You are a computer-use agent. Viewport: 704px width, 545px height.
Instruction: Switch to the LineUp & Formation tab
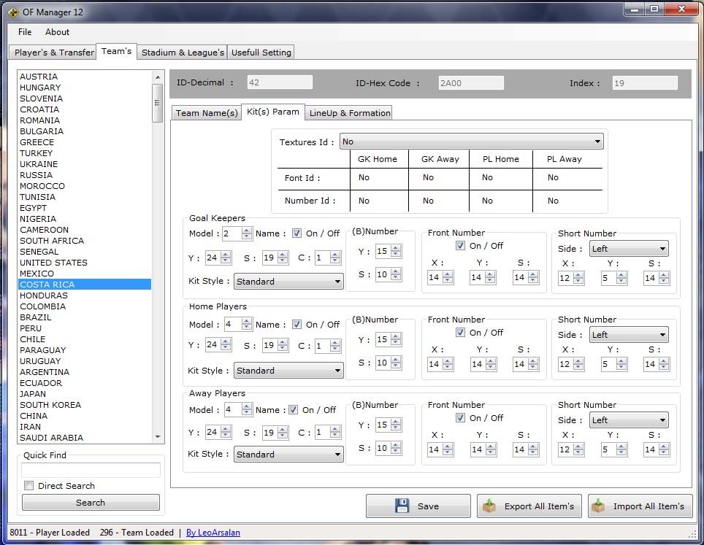tap(349, 113)
